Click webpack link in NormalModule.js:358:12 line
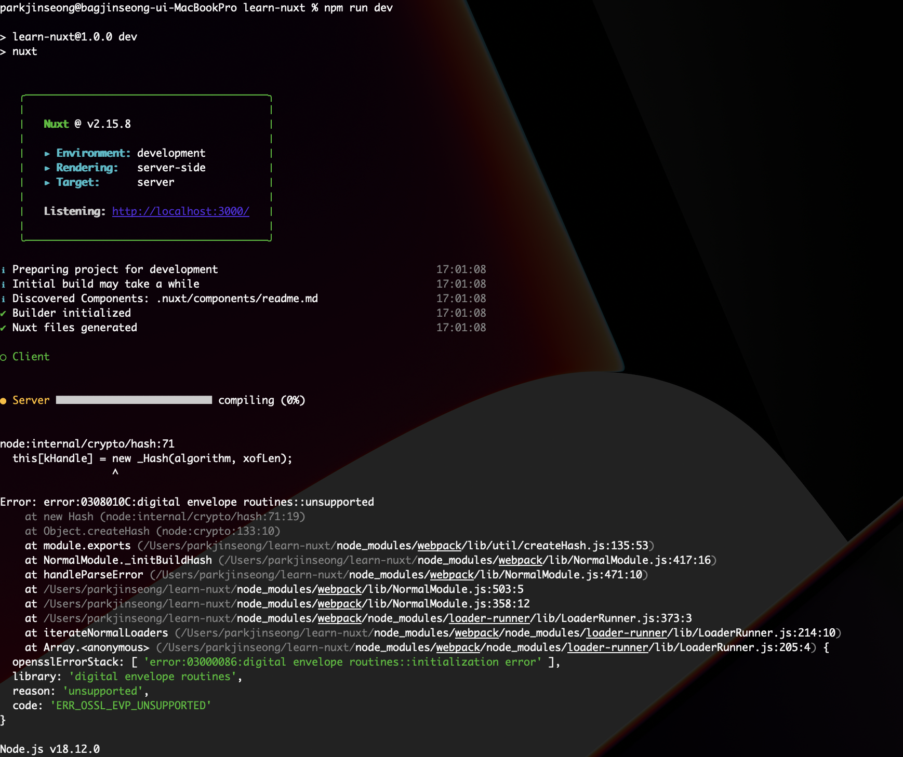The height and width of the screenshot is (757, 903). (x=340, y=604)
